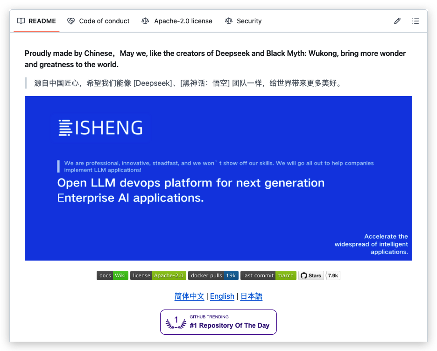Open the Apache-2.0 license tab
Screen dimensions: 437x351
pyautogui.click(x=176, y=21)
